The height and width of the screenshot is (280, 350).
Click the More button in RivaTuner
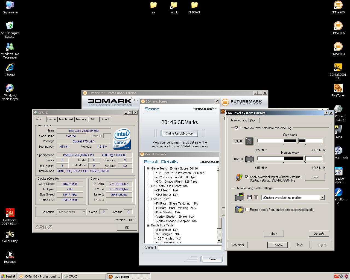[274, 234]
